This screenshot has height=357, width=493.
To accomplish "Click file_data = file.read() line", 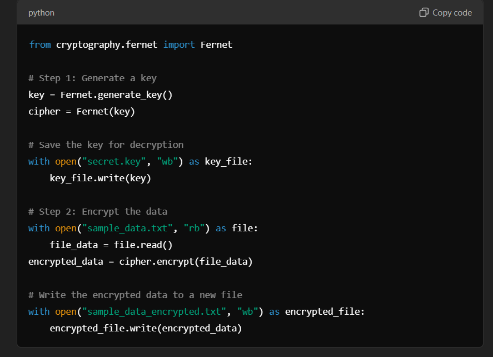I will tap(111, 245).
